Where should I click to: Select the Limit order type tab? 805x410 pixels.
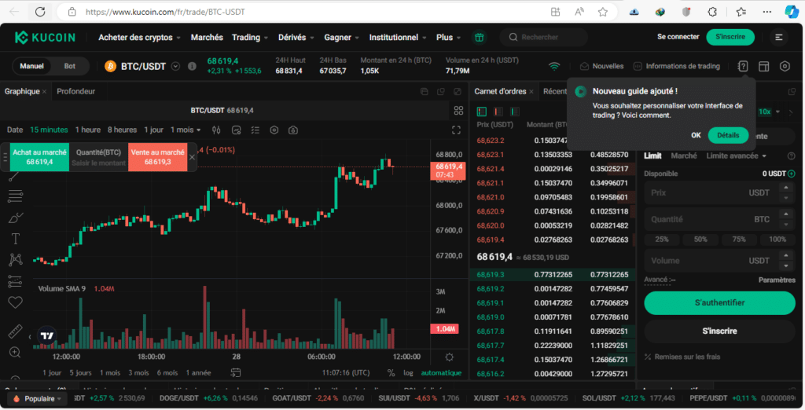653,156
